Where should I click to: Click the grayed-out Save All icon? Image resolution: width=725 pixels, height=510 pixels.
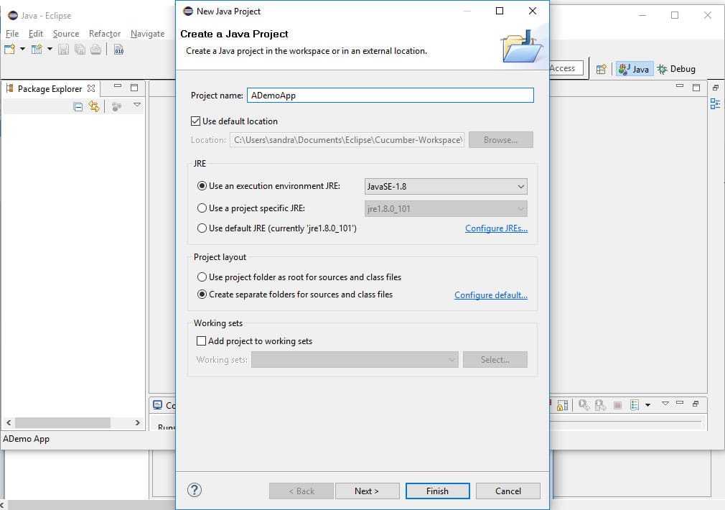80,50
